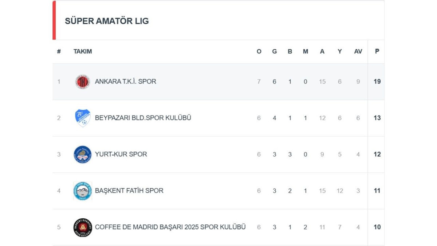Click Ankara T.K.İ. Spor's 19 points value
The image size is (437, 246).
click(x=377, y=82)
